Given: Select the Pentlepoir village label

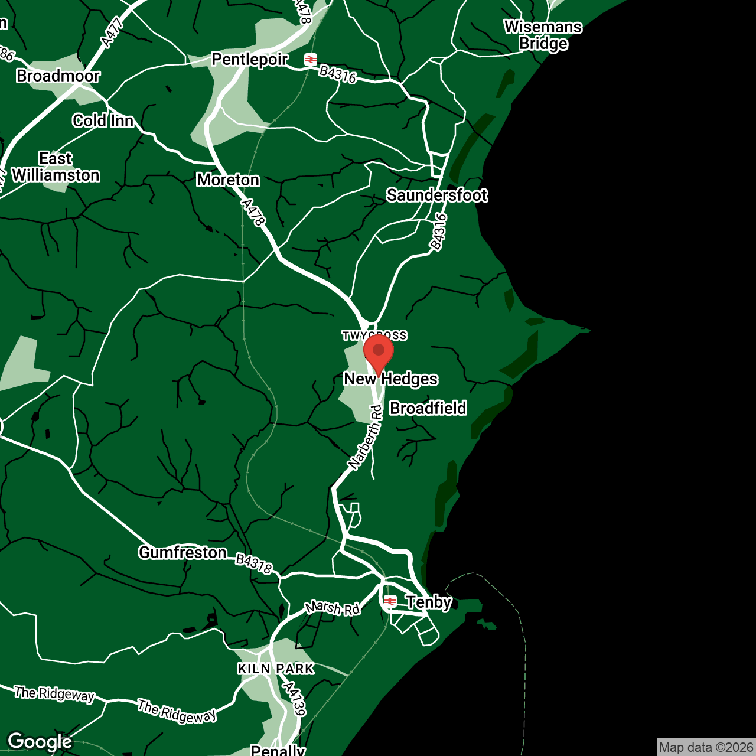Looking at the screenshot, I should coord(250,60).
